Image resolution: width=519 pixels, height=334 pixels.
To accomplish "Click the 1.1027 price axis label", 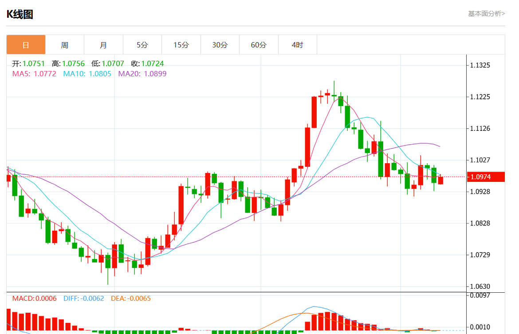I will [480, 160].
